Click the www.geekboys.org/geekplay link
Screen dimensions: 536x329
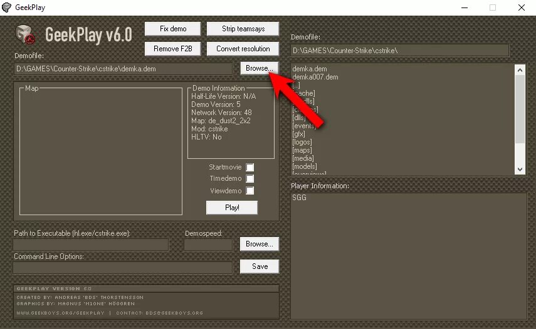point(61,313)
